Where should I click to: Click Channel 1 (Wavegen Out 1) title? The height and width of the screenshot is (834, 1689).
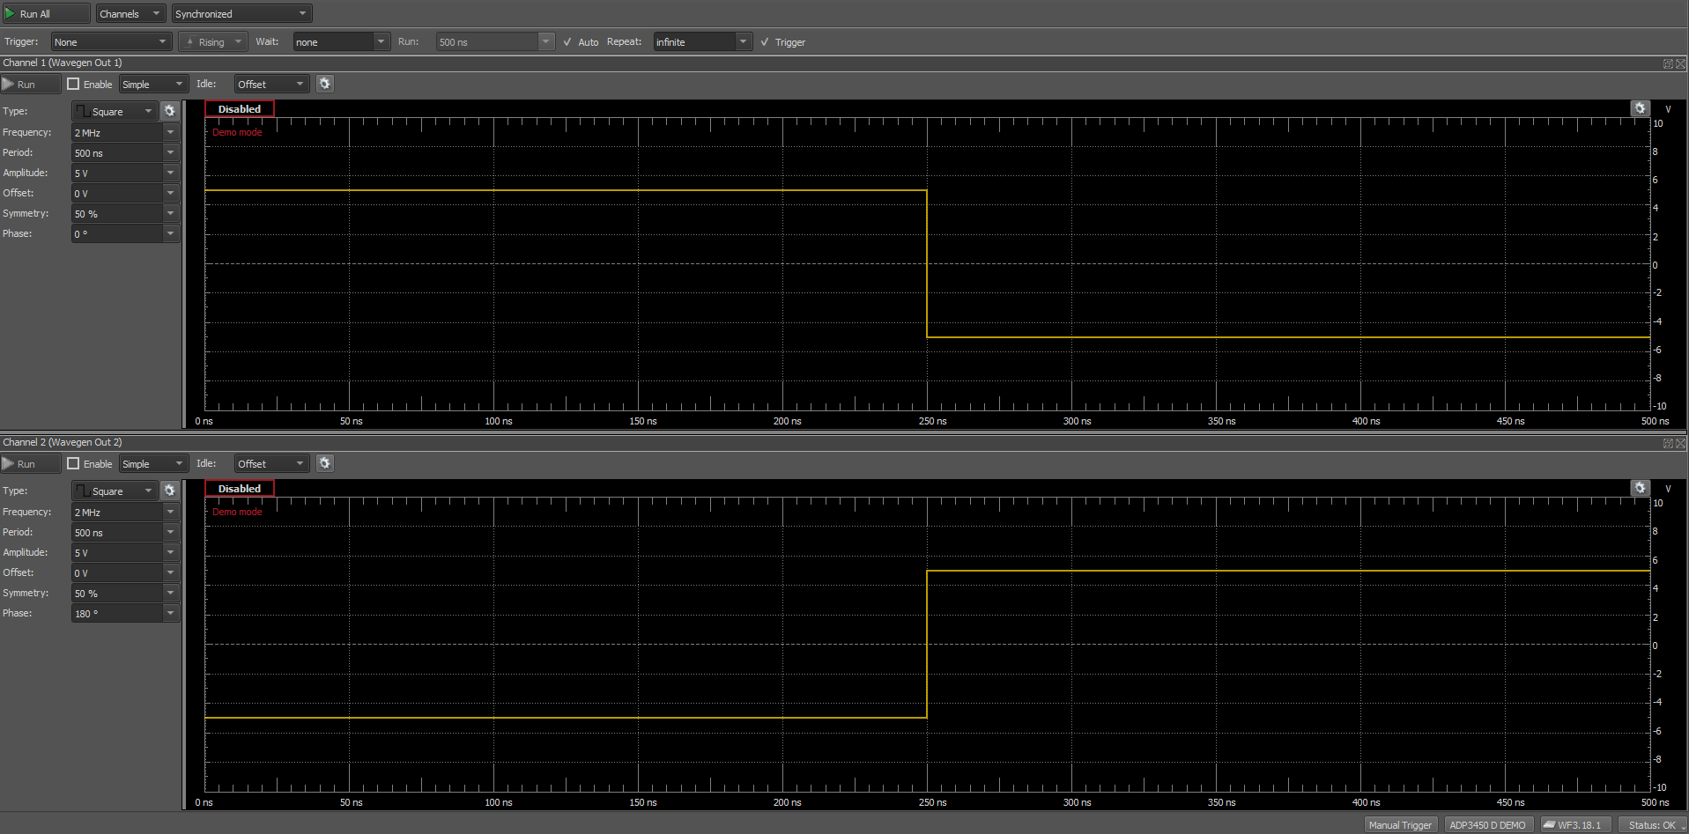(63, 63)
